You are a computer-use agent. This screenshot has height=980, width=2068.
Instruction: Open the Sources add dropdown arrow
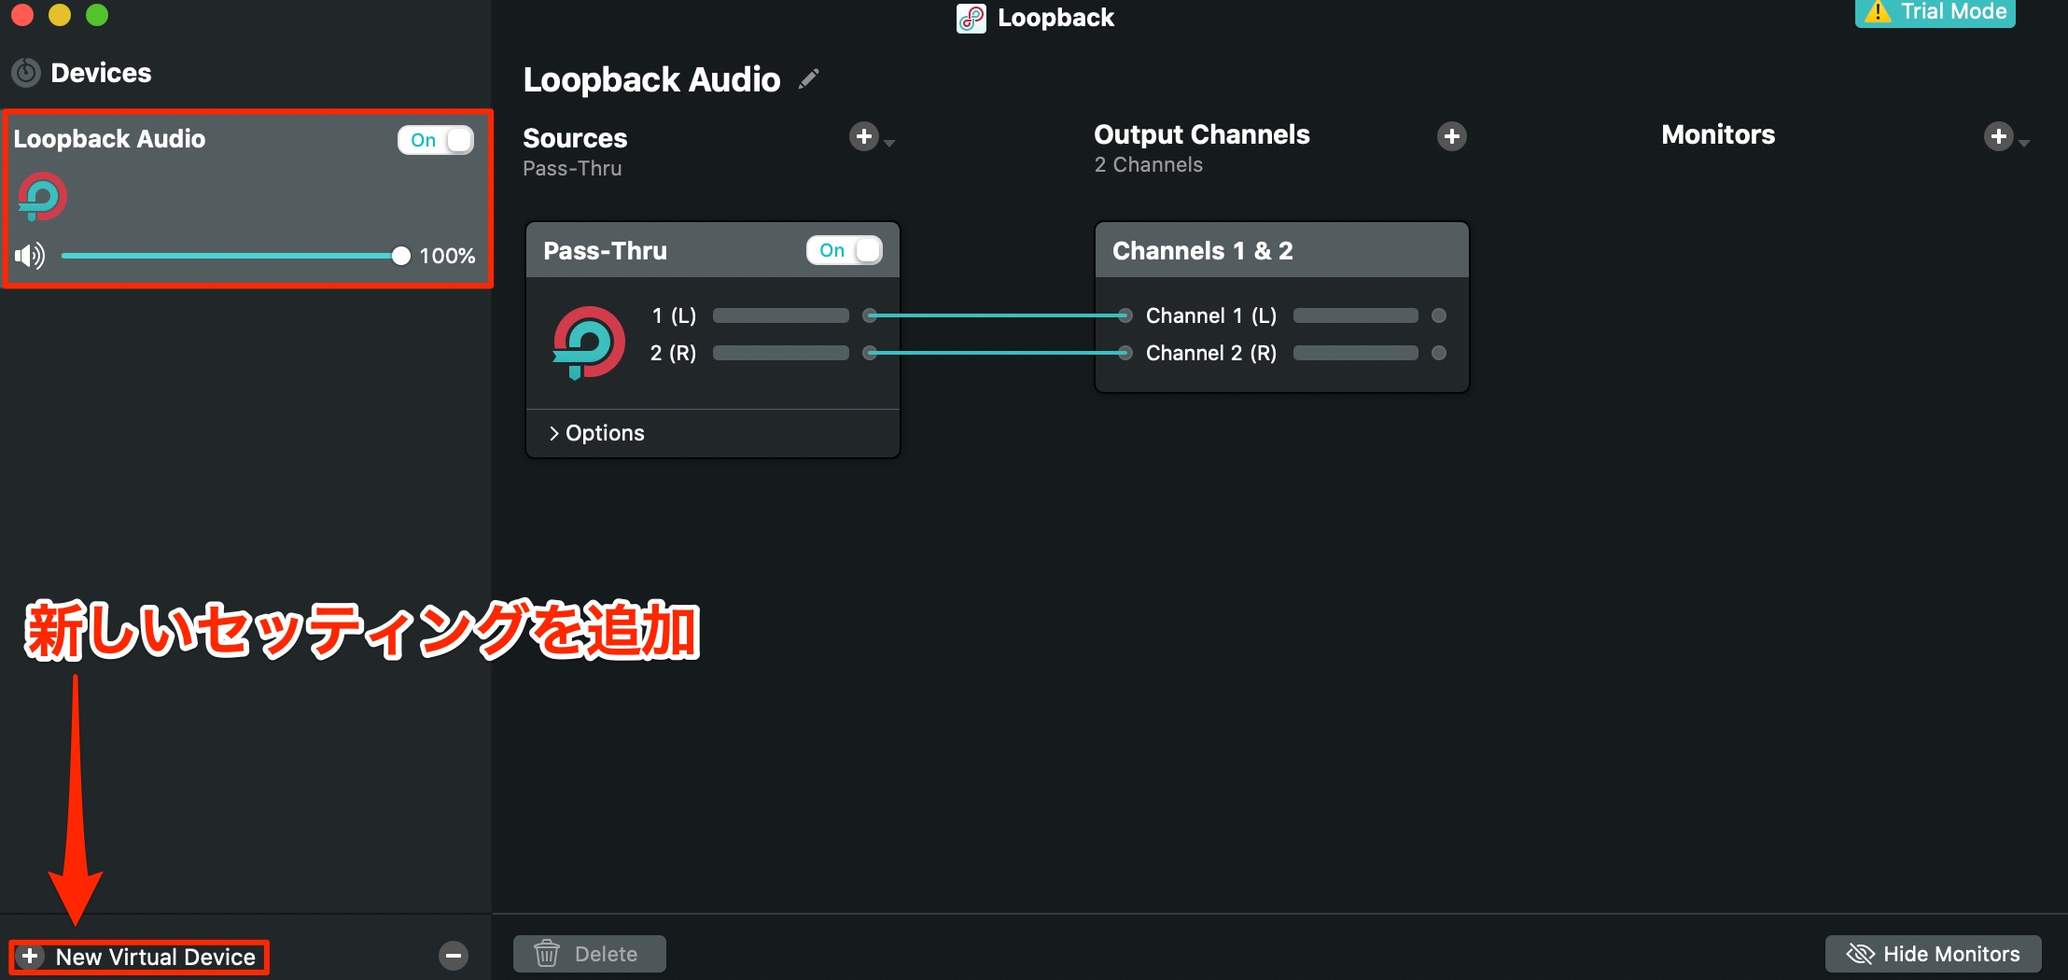point(889,143)
